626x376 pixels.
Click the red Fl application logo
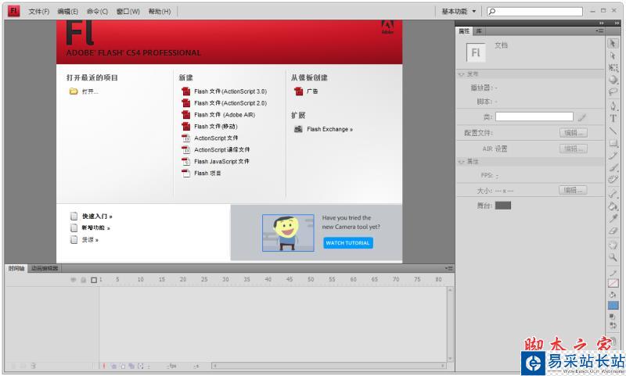(x=13, y=11)
